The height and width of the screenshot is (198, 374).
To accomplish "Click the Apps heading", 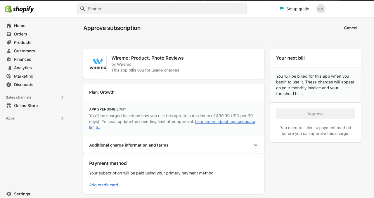I will point(10,118).
